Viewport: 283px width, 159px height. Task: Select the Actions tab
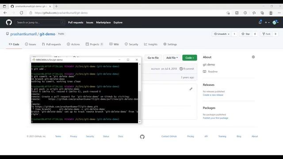tap(73, 44)
